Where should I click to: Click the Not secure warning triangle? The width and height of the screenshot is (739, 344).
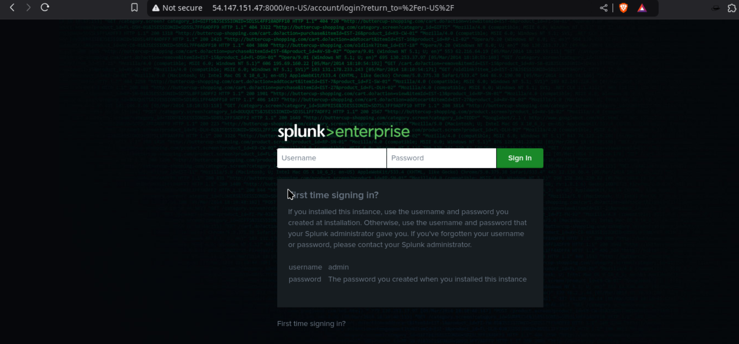(156, 8)
